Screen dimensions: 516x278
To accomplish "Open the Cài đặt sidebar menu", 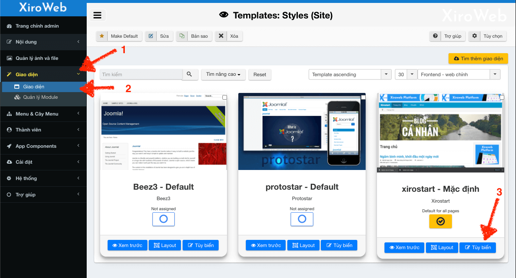I will [x=43, y=162].
